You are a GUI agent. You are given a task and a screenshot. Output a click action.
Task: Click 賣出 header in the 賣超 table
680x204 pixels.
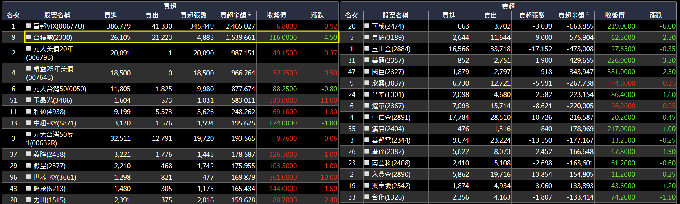coord(491,15)
